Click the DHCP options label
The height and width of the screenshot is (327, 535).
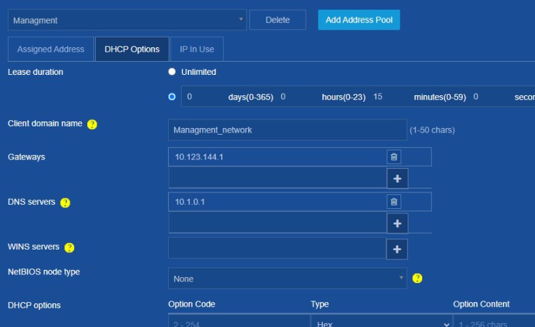click(34, 305)
